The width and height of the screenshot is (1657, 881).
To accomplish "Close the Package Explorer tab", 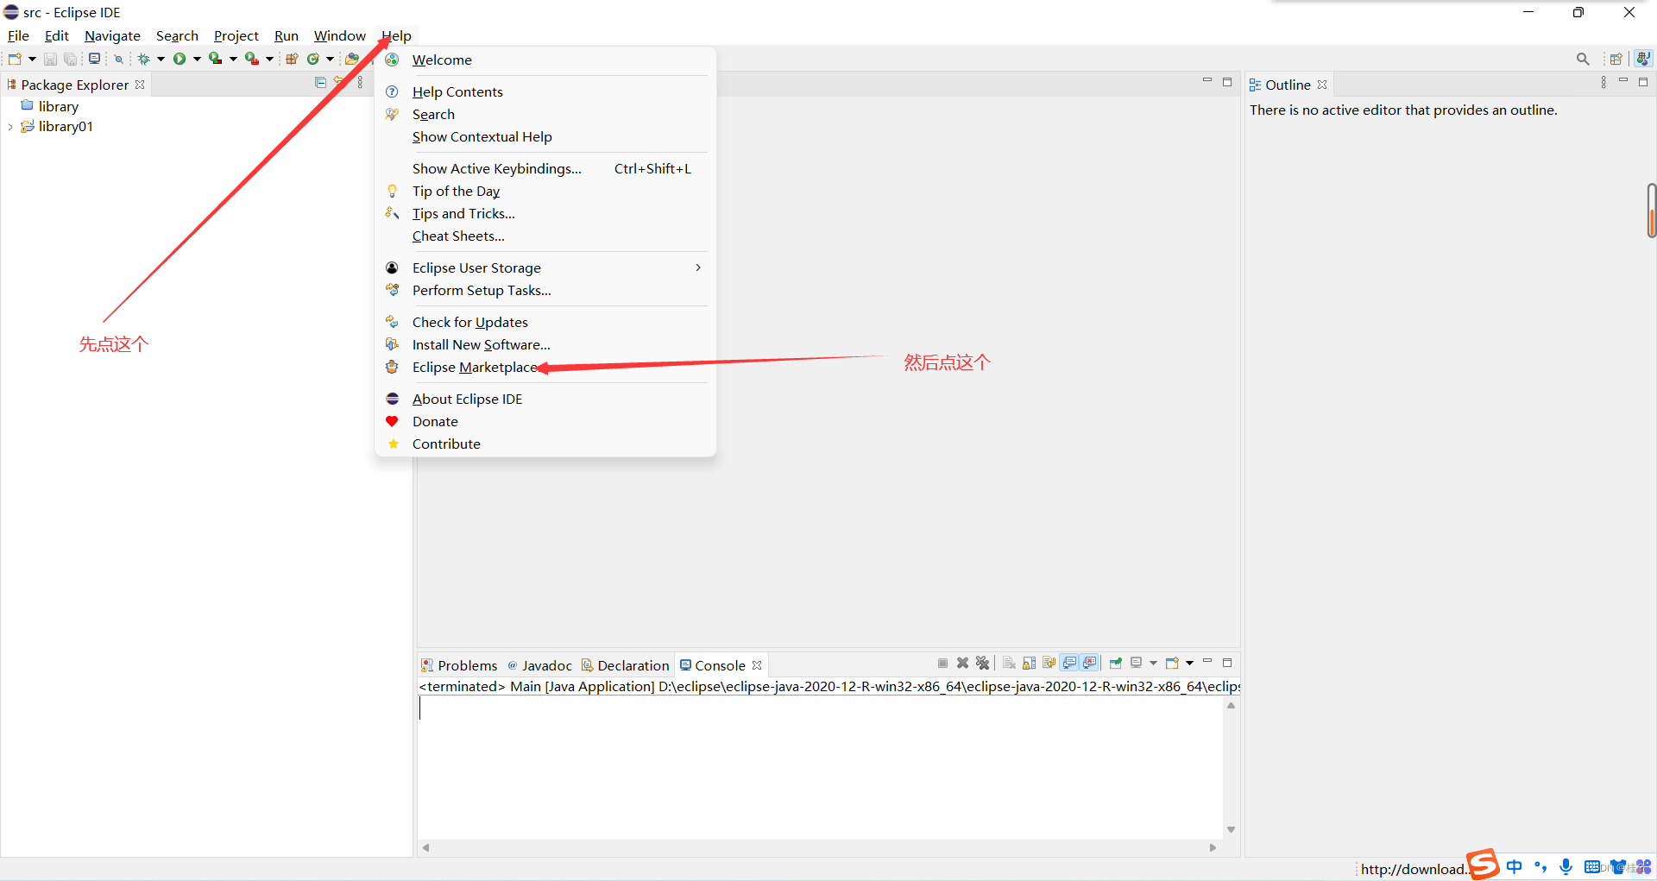I will [x=140, y=85].
